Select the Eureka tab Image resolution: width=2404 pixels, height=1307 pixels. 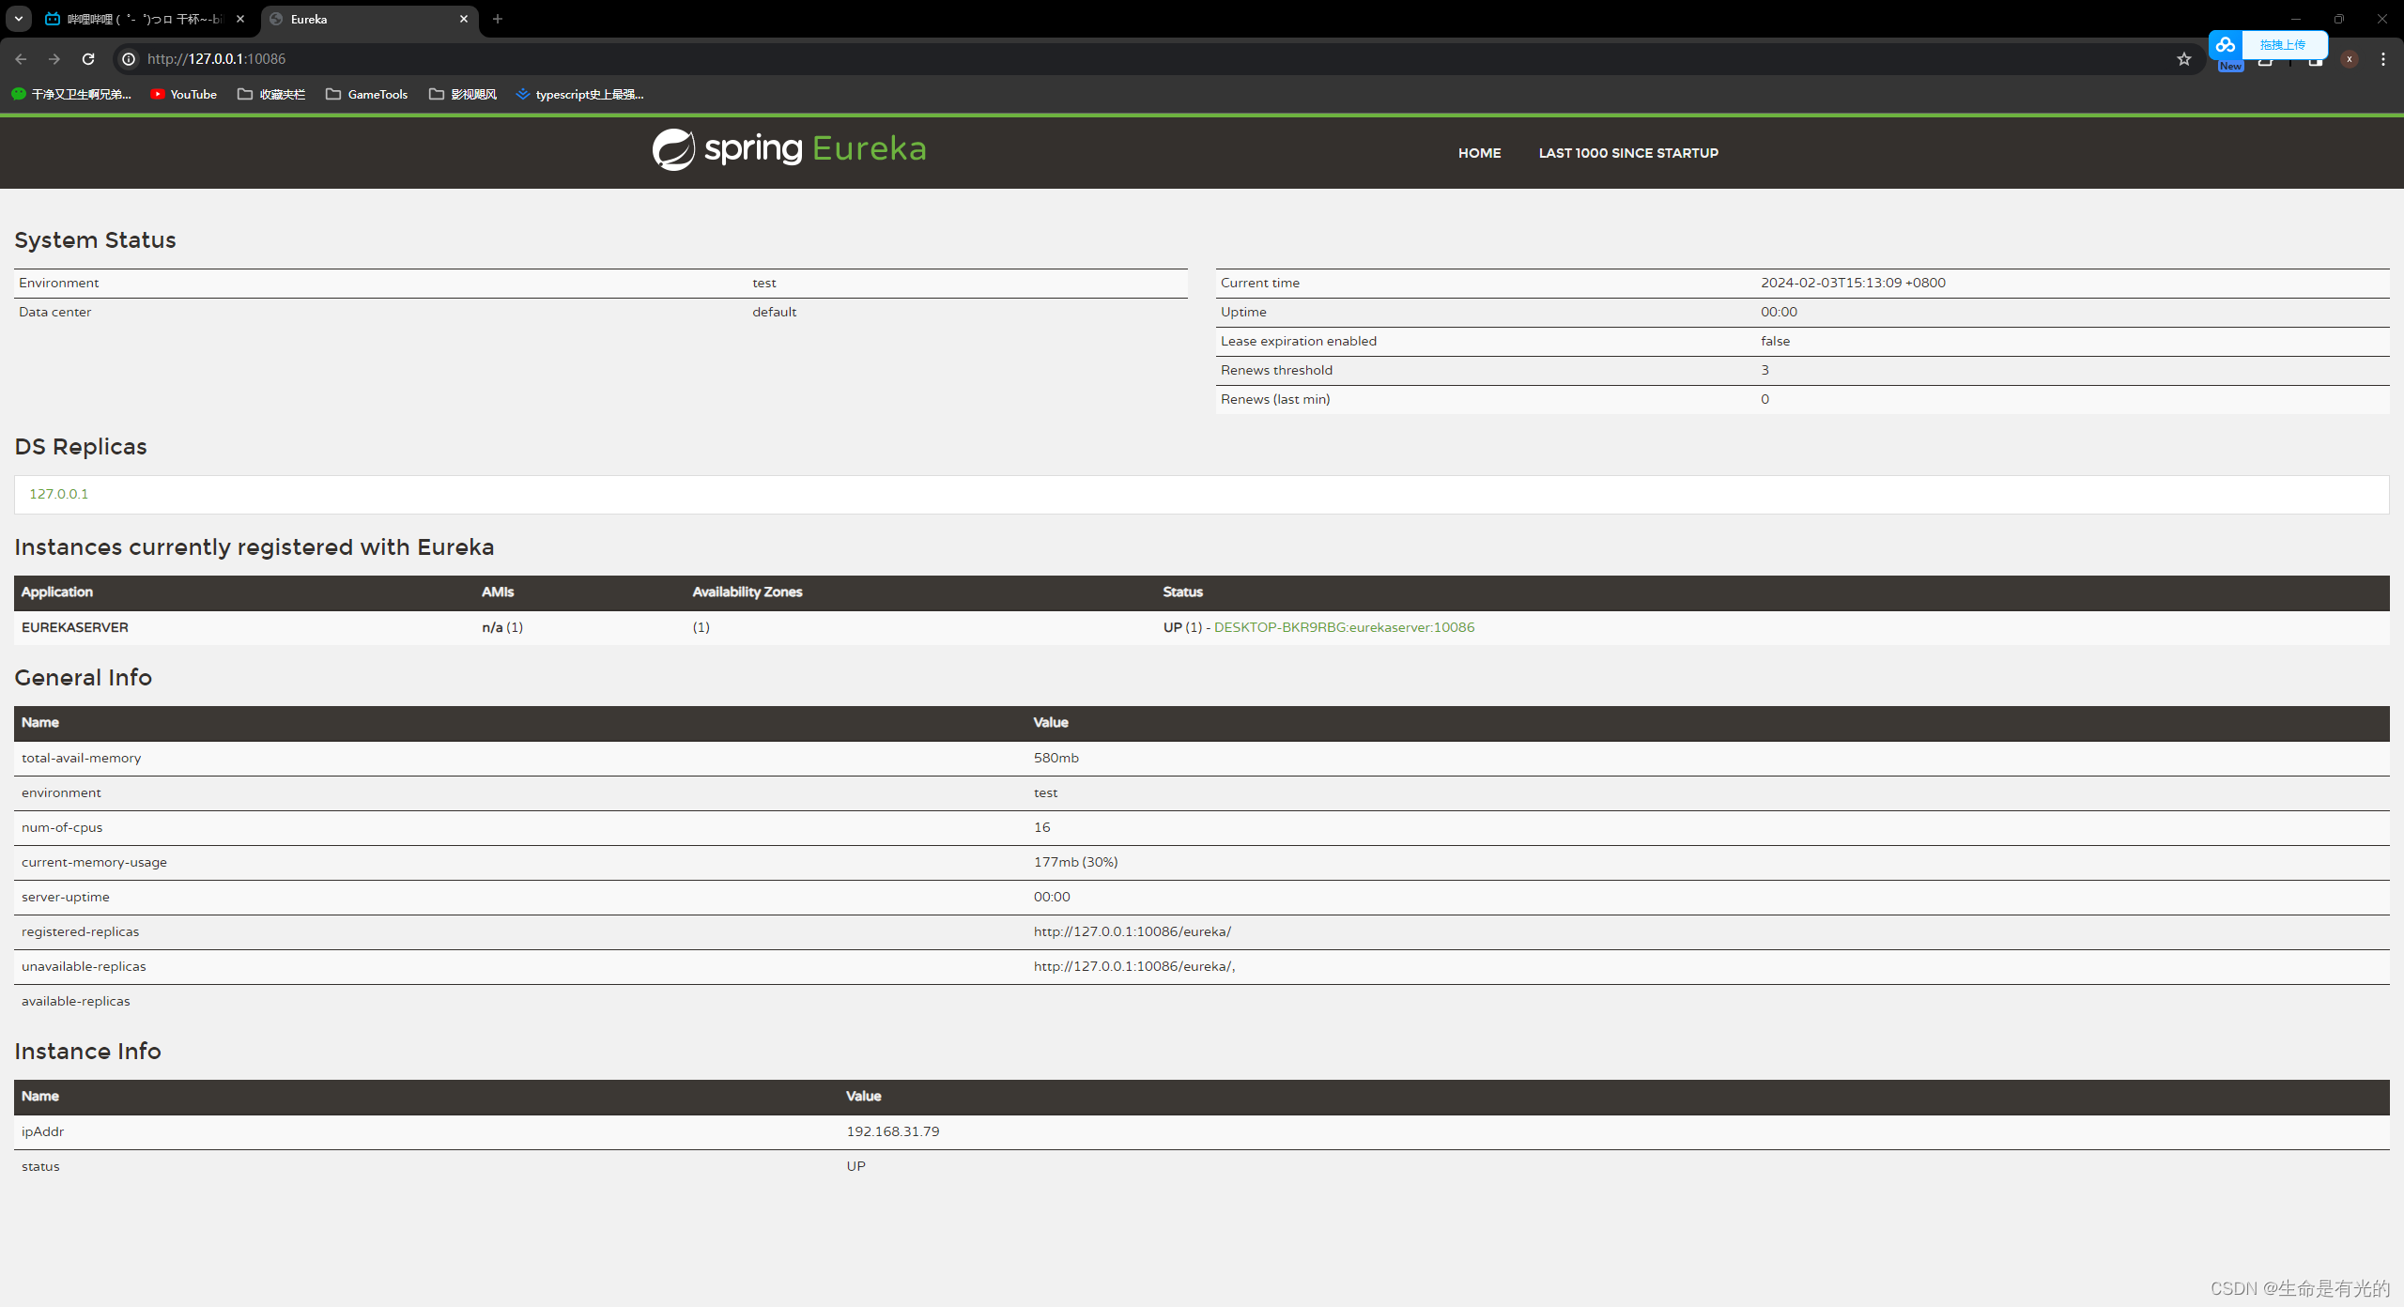(x=369, y=19)
